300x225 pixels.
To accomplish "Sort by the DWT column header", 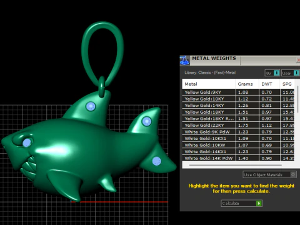I will click(x=269, y=84).
